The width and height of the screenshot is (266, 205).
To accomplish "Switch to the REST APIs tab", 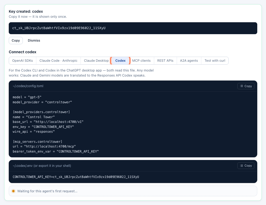I will (165, 61).
